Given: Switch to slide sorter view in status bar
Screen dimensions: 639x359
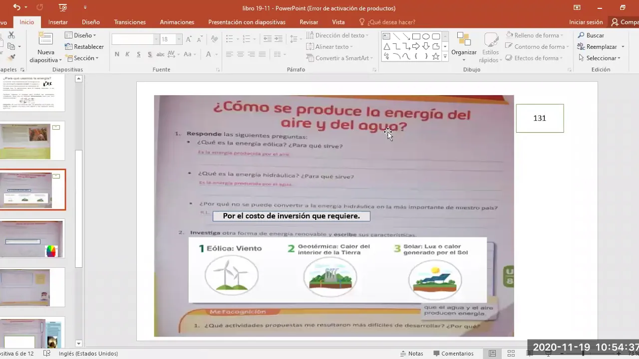Looking at the screenshot, I should coord(510,354).
